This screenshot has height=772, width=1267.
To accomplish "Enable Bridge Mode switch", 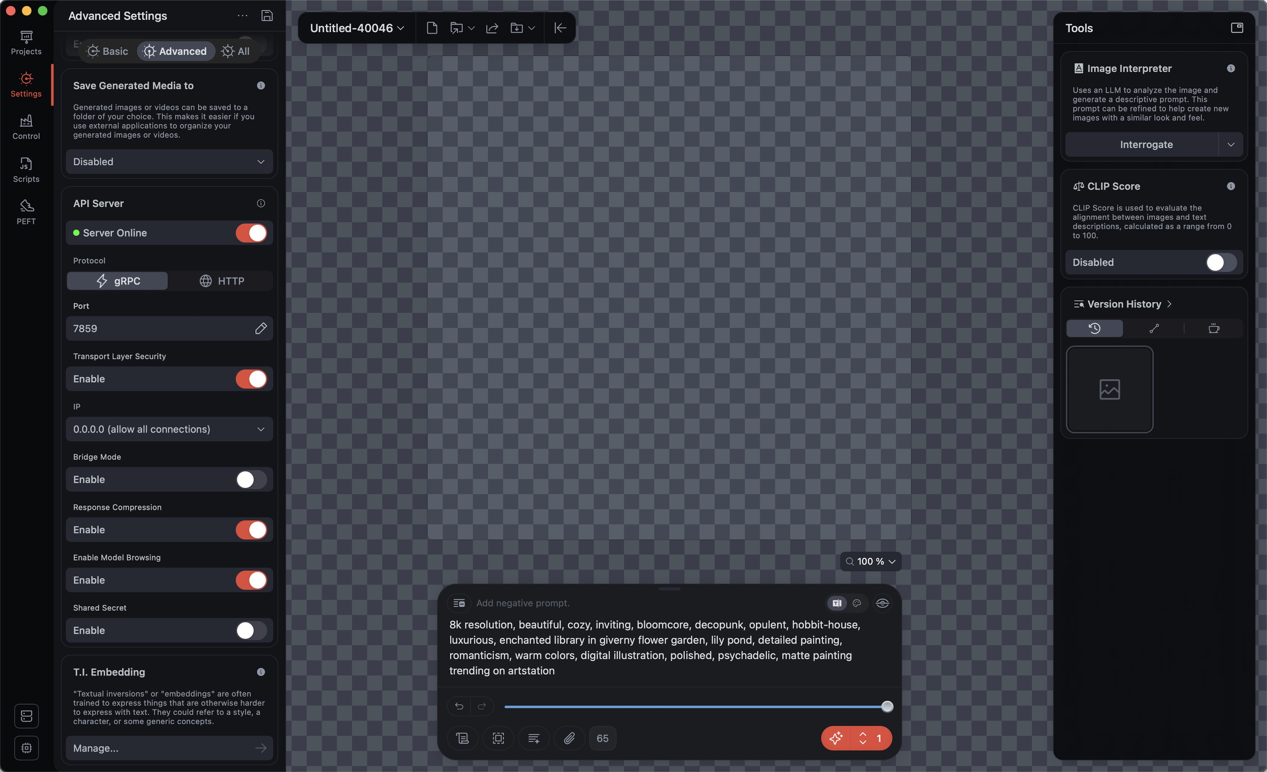I will (x=251, y=480).
